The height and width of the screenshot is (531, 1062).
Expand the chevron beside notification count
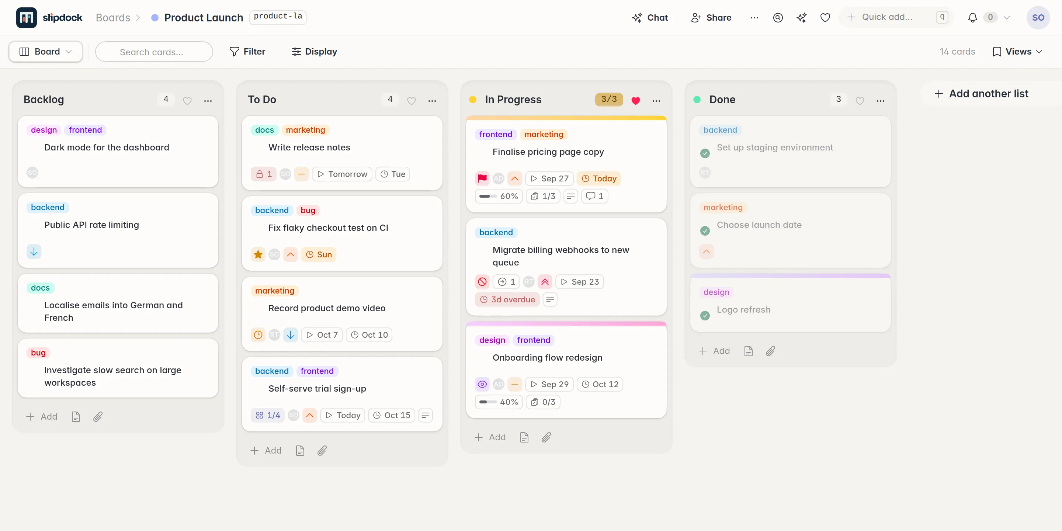pos(1006,18)
